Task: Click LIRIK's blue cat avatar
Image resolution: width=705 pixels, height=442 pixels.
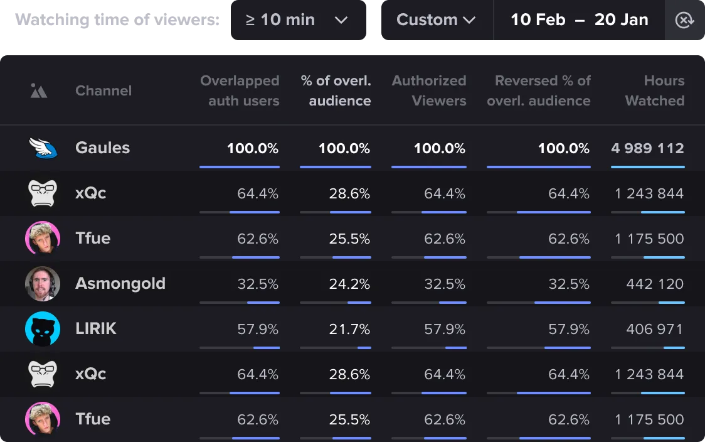Action: [43, 329]
